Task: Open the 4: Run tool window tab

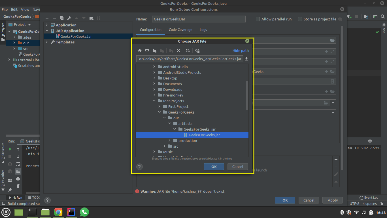Action: (x=16, y=198)
